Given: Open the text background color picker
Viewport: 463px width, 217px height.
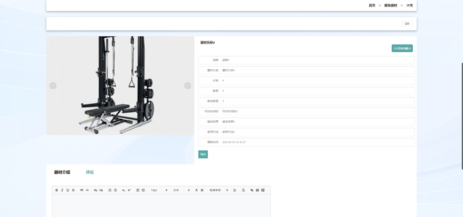Looking at the screenshot, I should (x=202, y=190).
